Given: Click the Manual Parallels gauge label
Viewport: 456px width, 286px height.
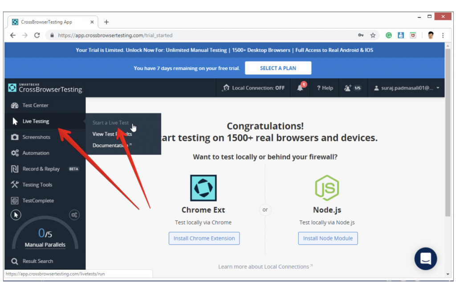Looking at the screenshot, I should point(45,245).
